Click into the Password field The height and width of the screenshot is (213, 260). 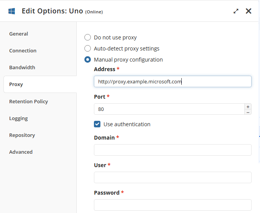[x=173, y=205]
